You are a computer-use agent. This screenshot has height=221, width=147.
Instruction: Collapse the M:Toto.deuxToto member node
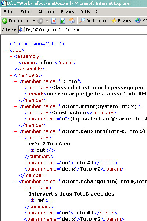point(15,131)
